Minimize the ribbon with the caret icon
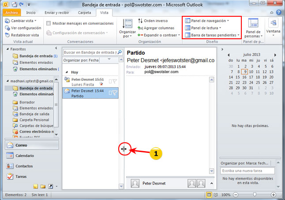Screen dimensions: 285x200 (272, 12)
